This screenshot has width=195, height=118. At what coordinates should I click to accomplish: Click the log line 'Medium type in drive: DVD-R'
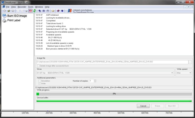59,46
